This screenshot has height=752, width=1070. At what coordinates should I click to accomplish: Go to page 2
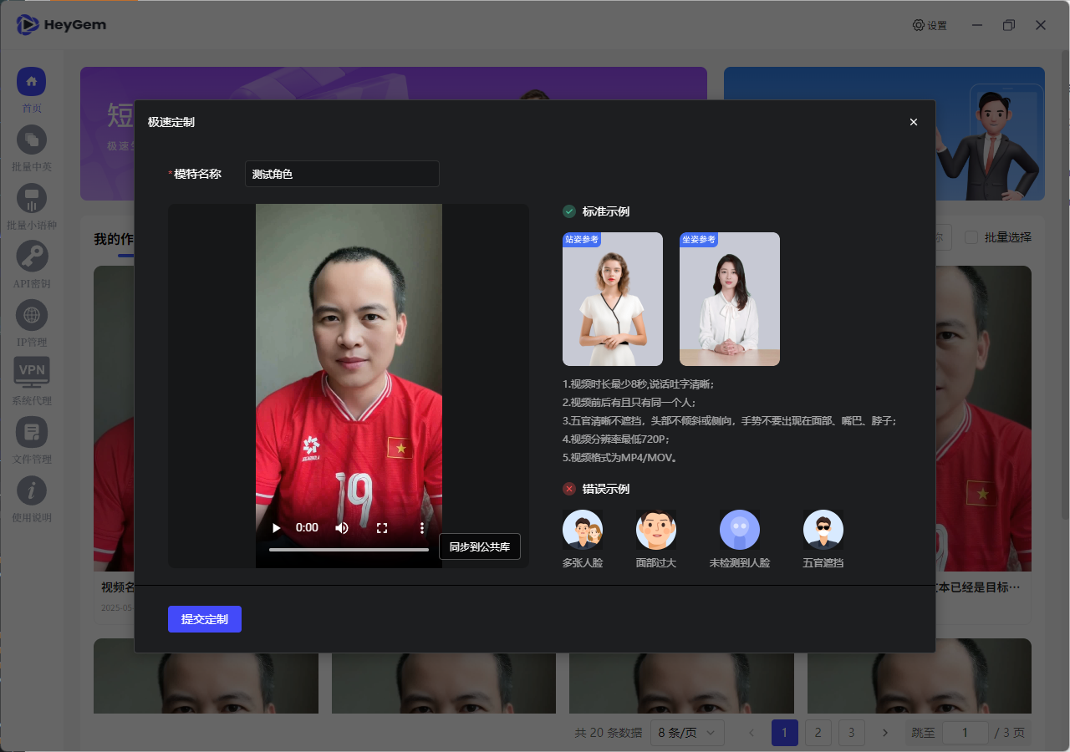coord(818,733)
